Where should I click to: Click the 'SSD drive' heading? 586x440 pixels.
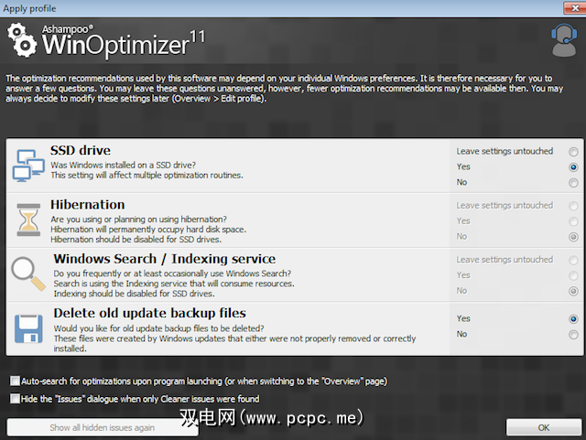[x=81, y=151]
